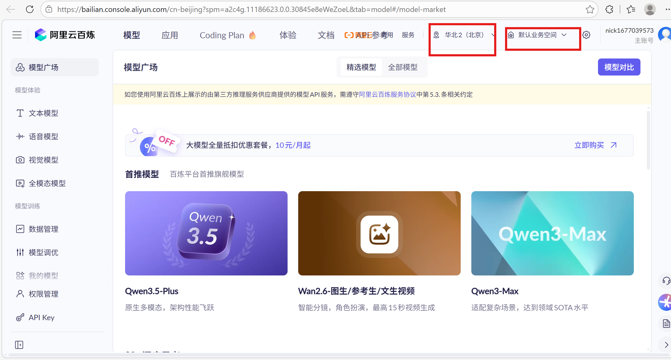This screenshot has width=671, height=360.
Task: Open API Key page in sidebar
Action: pos(41,317)
